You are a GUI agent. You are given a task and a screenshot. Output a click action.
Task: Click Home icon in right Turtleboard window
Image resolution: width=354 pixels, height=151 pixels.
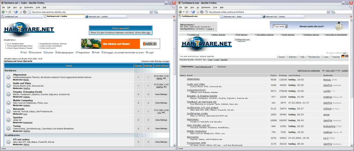(202, 12)
